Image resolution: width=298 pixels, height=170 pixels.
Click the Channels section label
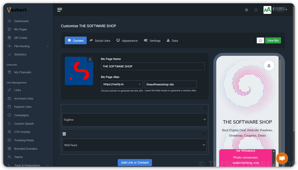[12, 65]
